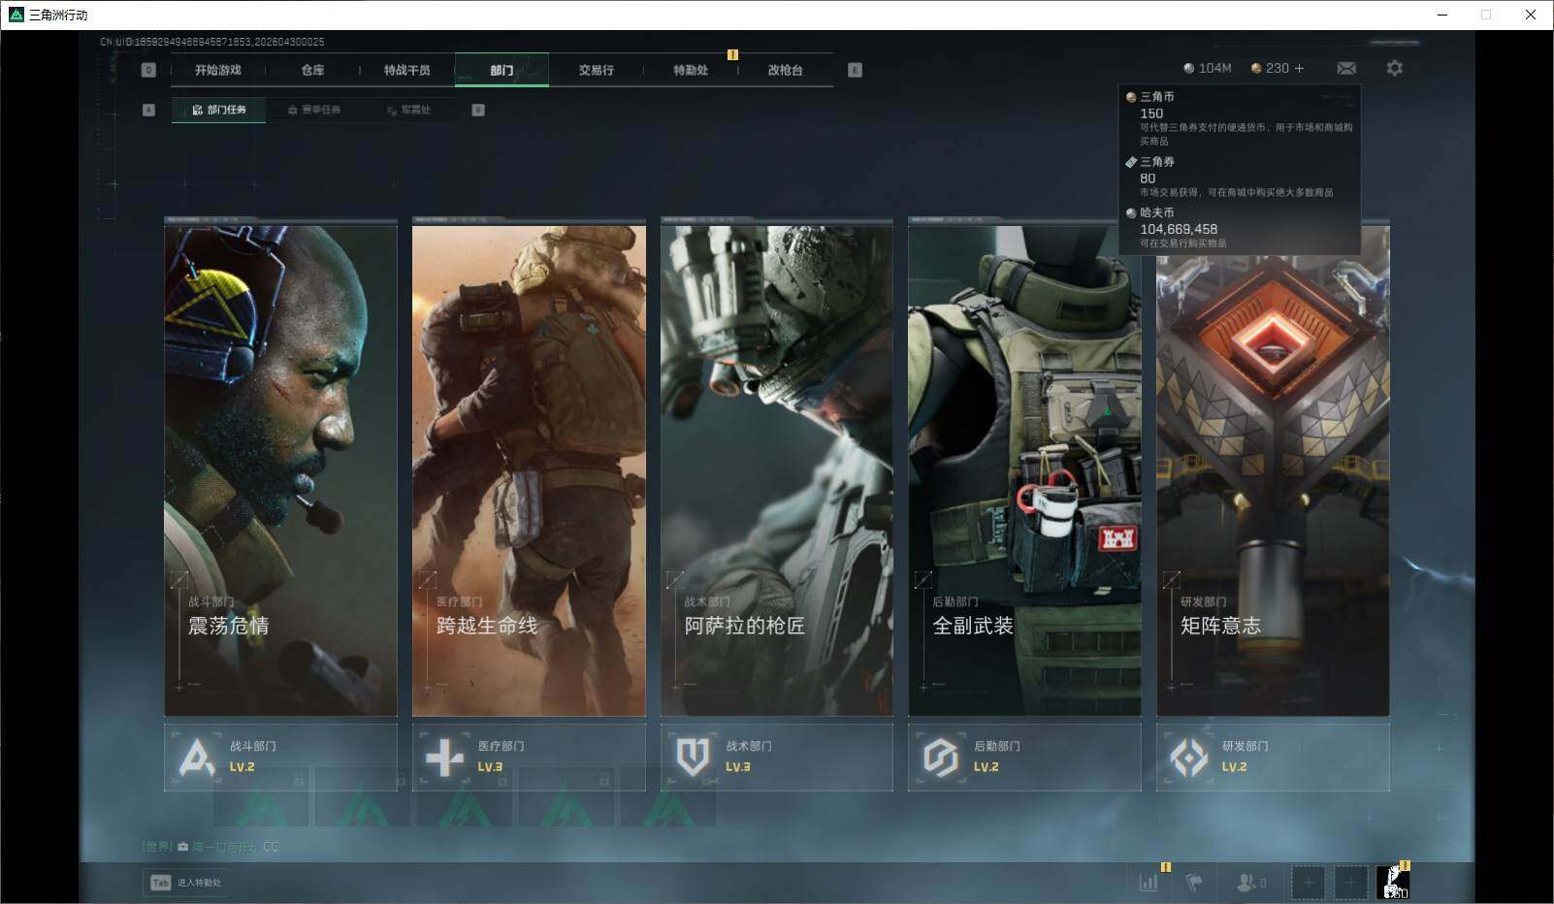Image resolution: width=1554 pixels, height=904 pixels.
Task: Click the 进入特勤处 button
Action: point(186,883)
